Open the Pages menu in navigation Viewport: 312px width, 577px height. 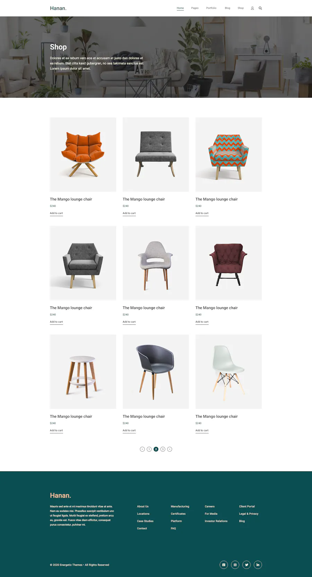pyautogui.click(x=195, y=8)
